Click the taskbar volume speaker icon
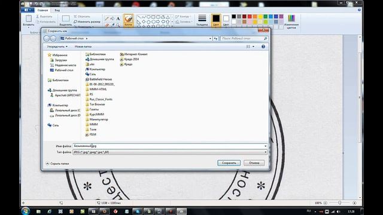383x215 pixels. [x=338, y=211]
